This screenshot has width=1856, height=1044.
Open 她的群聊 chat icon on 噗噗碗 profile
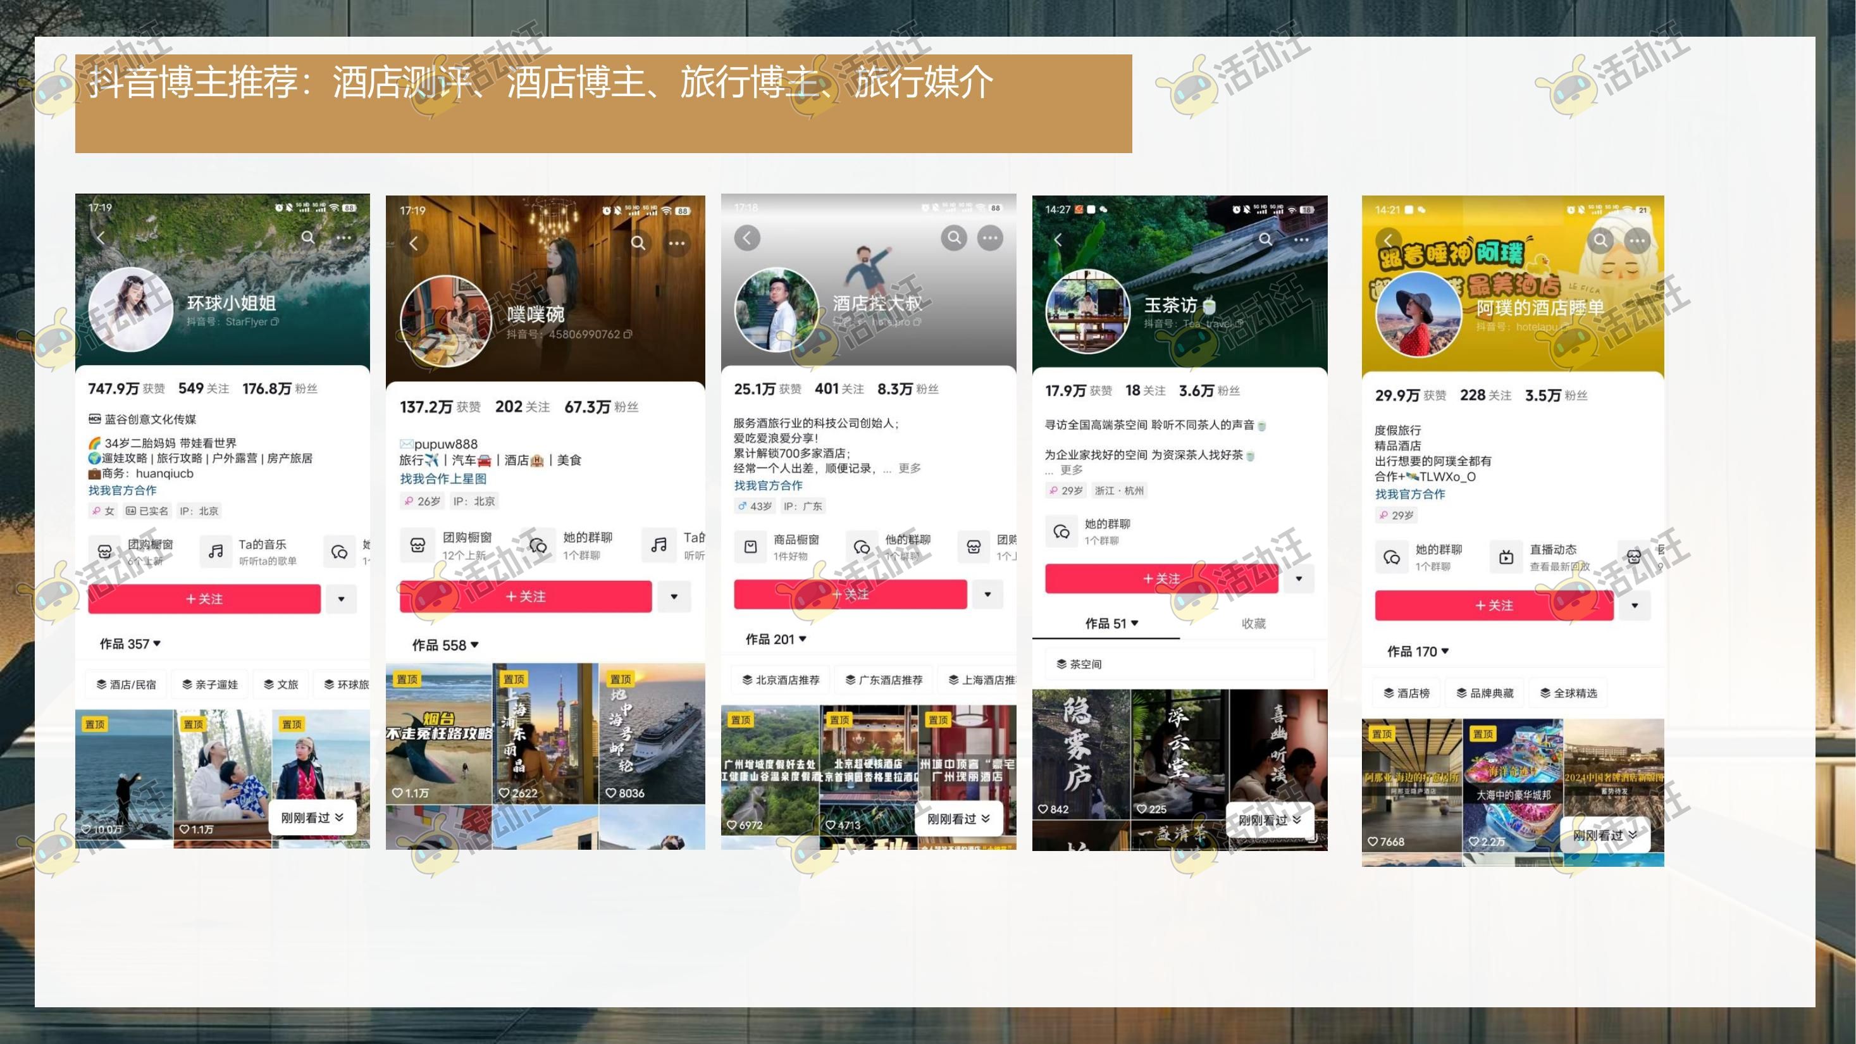[538, 545]
